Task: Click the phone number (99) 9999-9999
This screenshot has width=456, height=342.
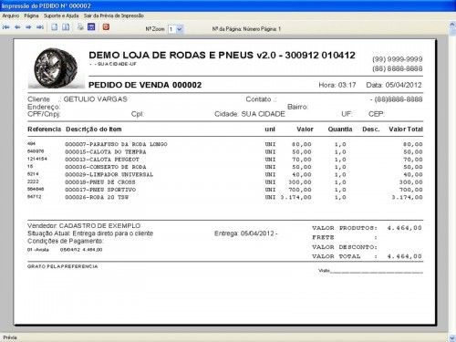Action: 398,59
